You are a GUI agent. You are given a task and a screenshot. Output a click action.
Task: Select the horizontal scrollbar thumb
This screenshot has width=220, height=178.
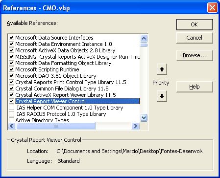tap(56, 126)
